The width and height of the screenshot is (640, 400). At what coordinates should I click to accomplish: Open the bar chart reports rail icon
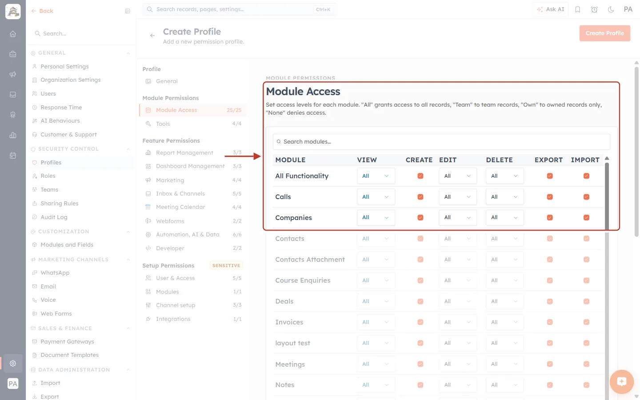(13, 135)
